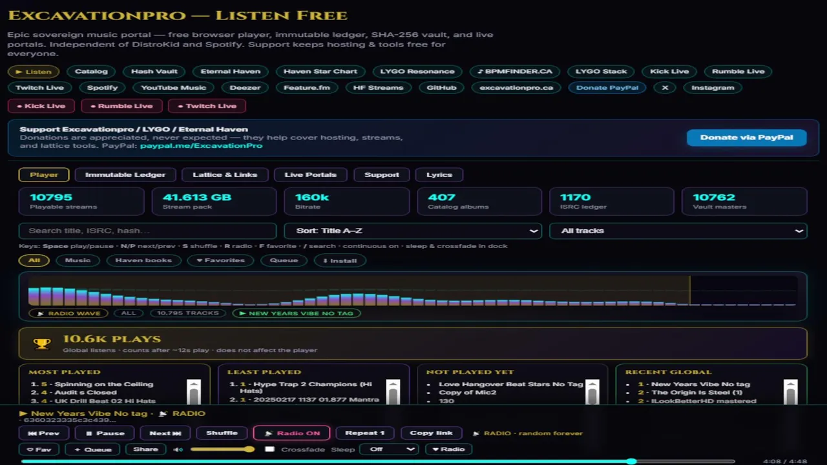This screenshot has height=465, width=827.
Task: Click the RADIO WAVE chip under the visualizer
Action: tap(68, 313)
